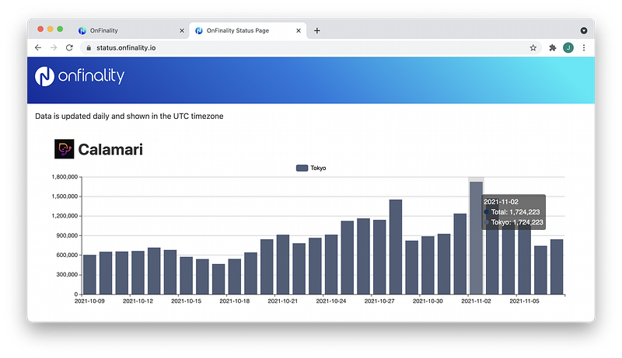
Task: Open a new tab with the plus button
Action: (x=317, y=30)
